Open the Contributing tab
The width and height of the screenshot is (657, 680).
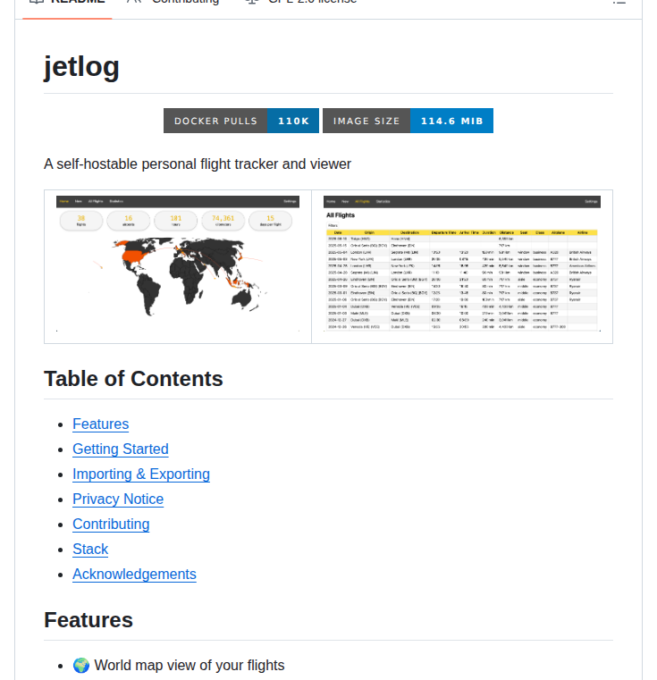[173, 4]
